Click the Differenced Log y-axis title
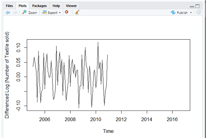Screen dimensions: 206x138 point(7,75)
